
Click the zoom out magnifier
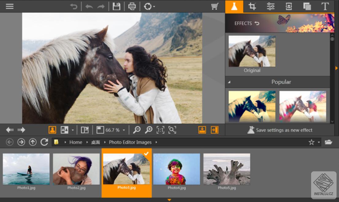[x=137, y=130]
